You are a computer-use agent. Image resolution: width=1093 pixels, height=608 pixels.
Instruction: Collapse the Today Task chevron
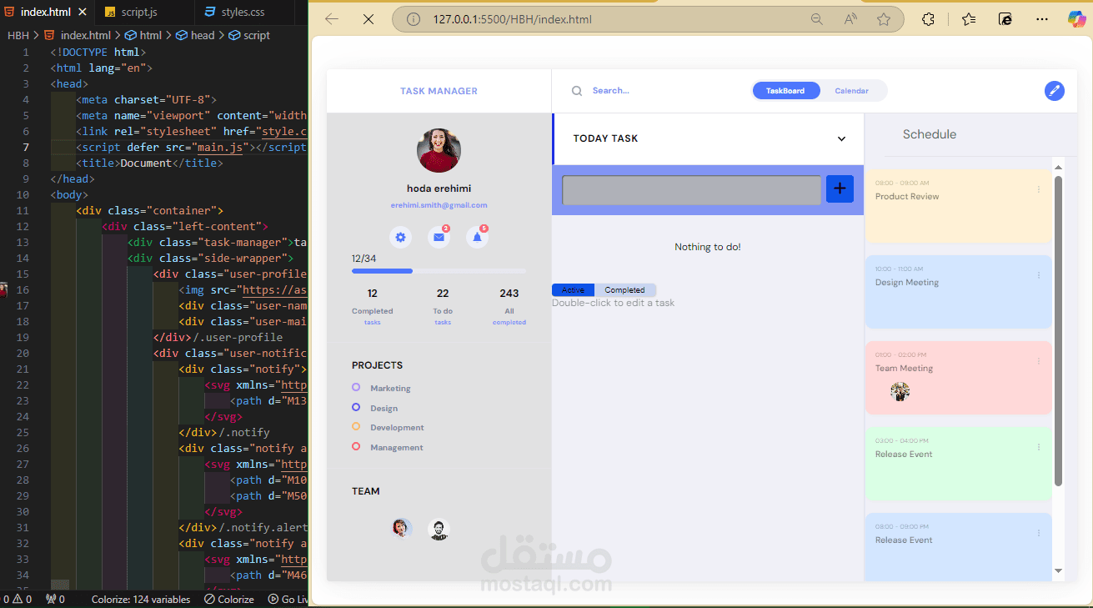[x=841, y=139]
